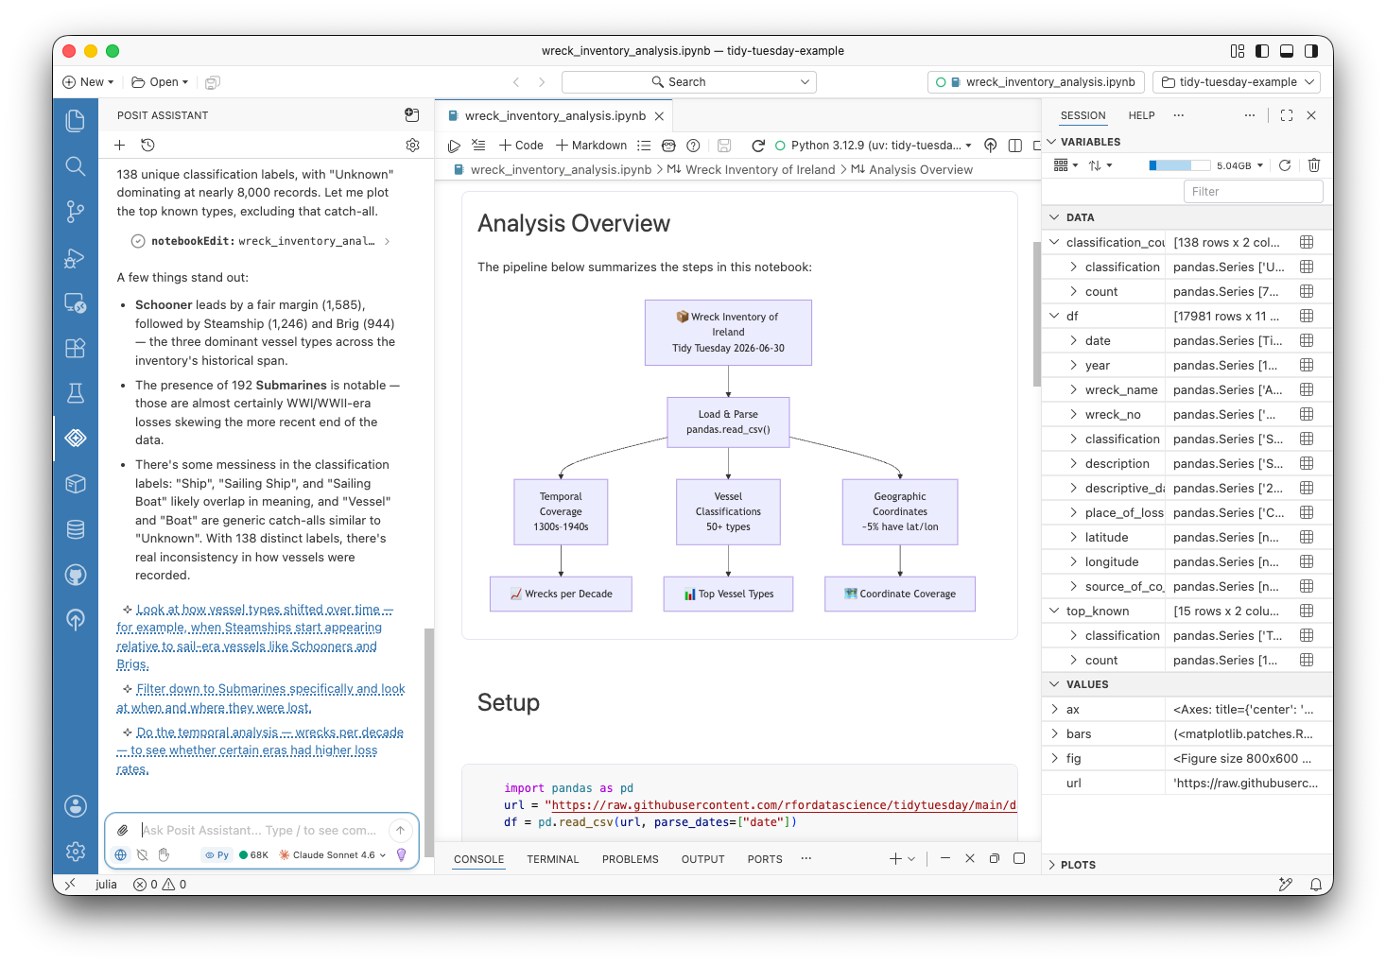Viewport: 1386px width, 965px height.
Task: Toggle the primary sidebar layout button
Action: pyautogui.click(x=1262, y=51)
